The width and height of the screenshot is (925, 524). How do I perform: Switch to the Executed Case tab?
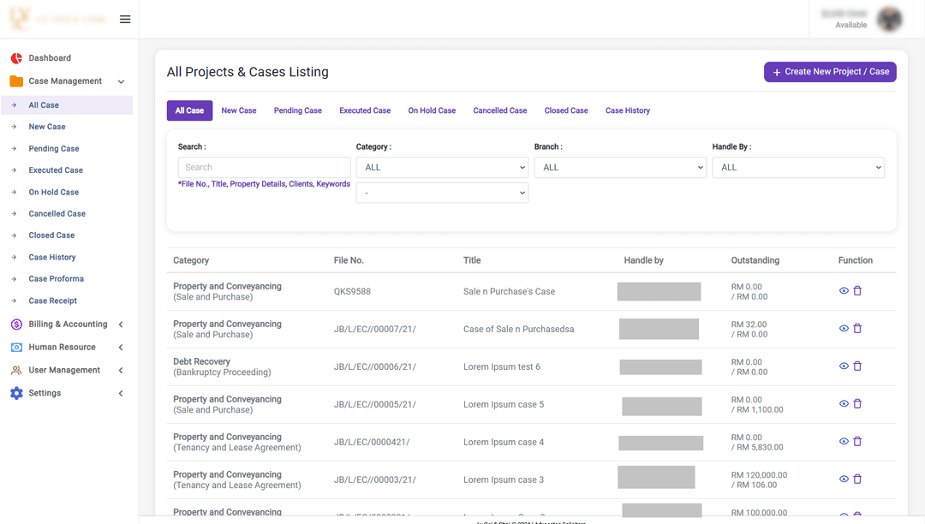[364, 110]
